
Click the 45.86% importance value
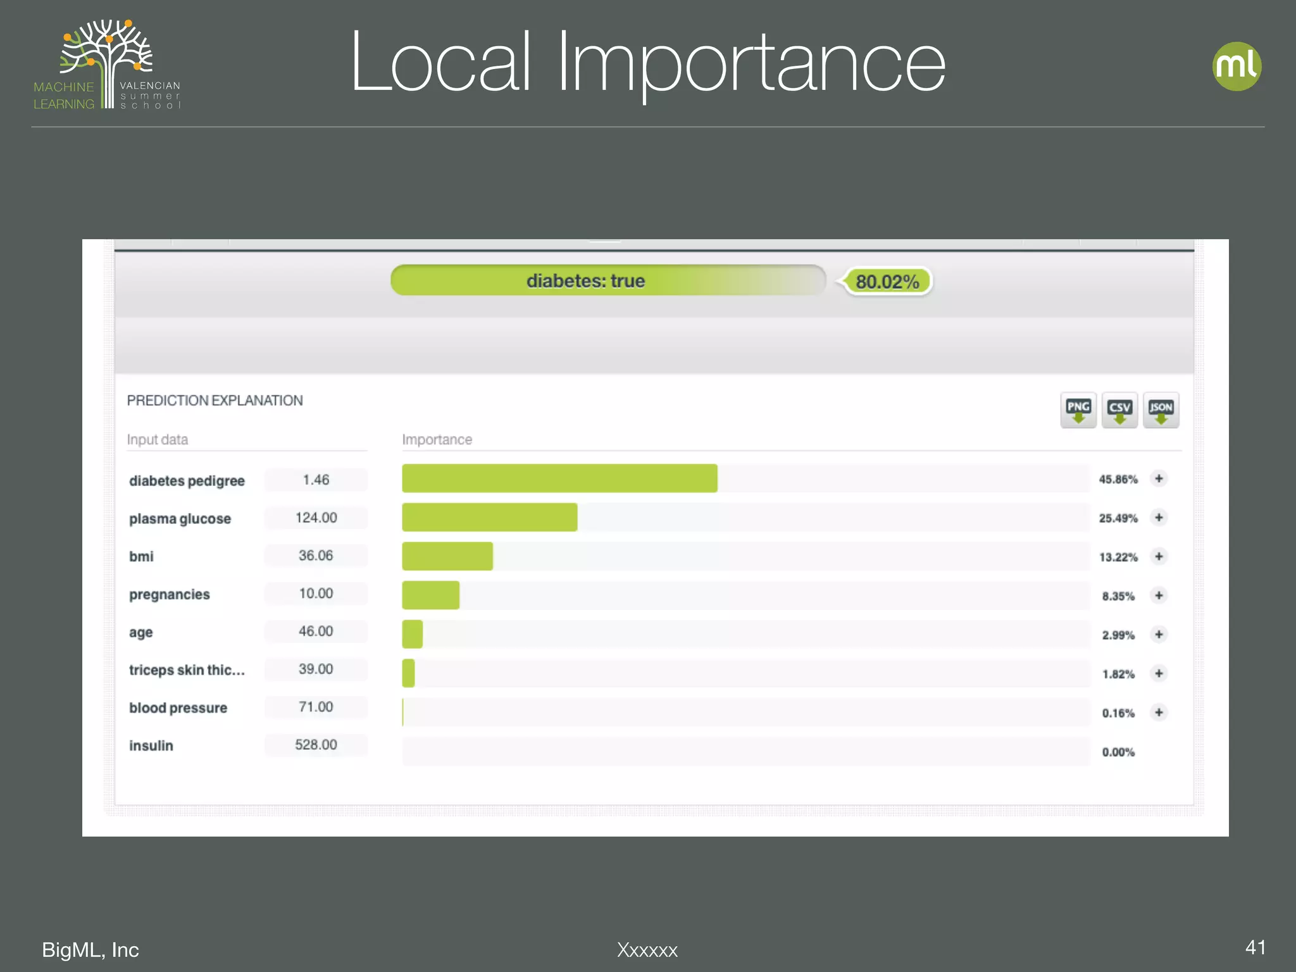1118,479
